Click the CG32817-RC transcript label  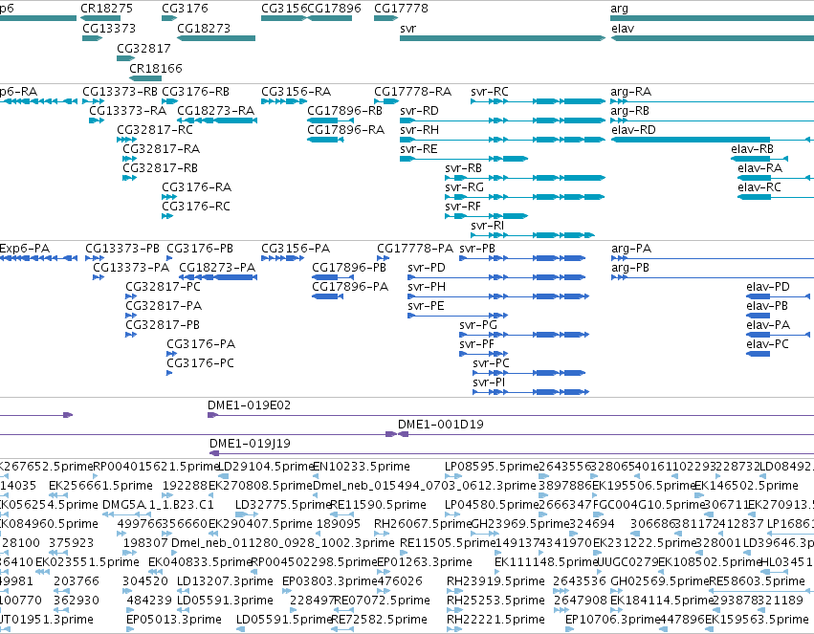click(155, 130)
